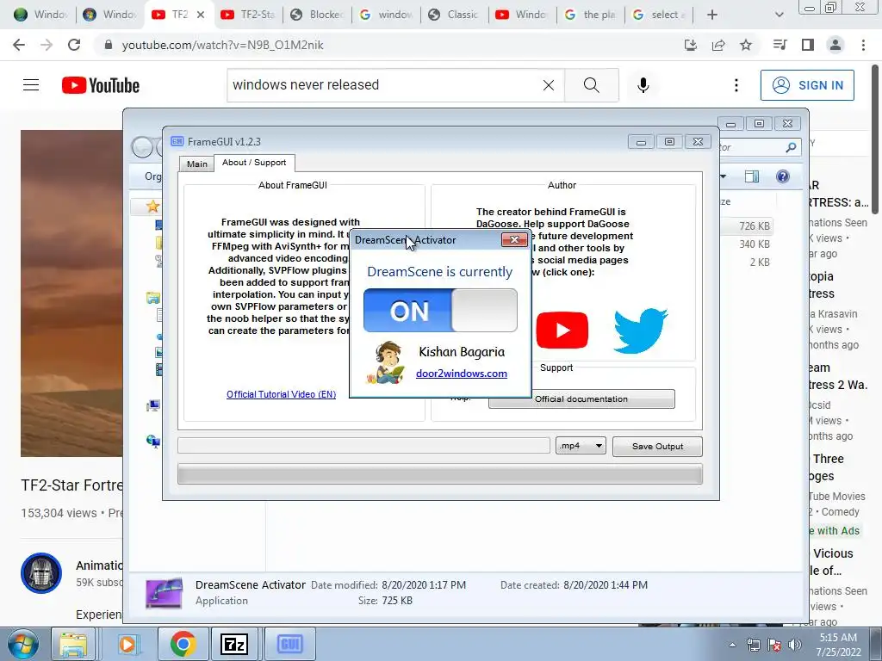
Task: Click the YouTube search magnifier button
Action: [591, 85]
